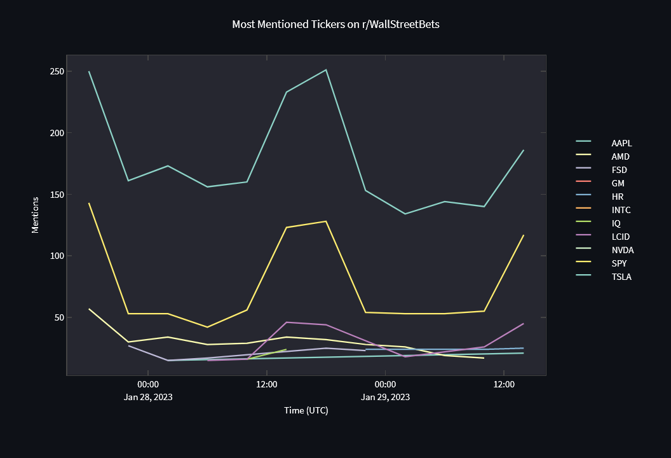
Task: Hide the INTC legend entry
Action: tap(604, 210)
